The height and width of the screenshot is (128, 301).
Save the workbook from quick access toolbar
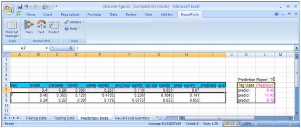[x=20, y=7]
